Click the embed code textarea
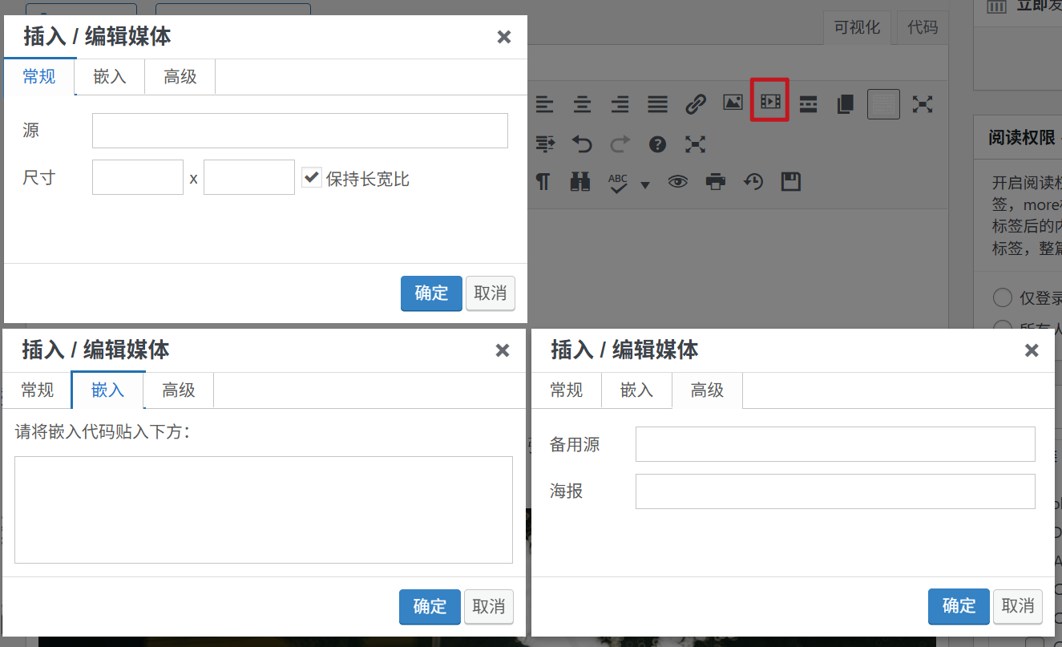This screenshot has width=1062, height=647. tap(264, 510)
